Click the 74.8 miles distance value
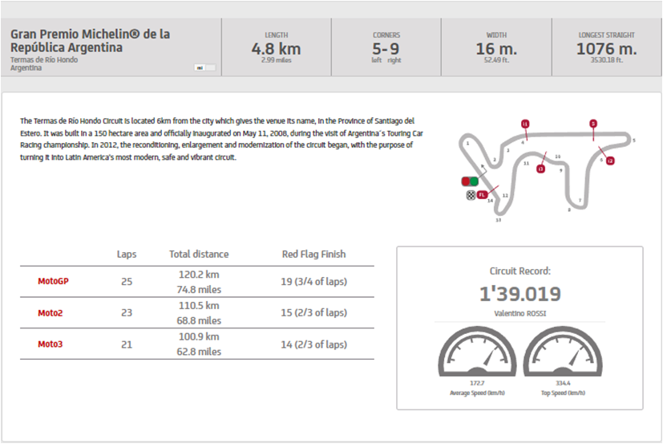Screen dimensions: 663x444 coord(199,290)
